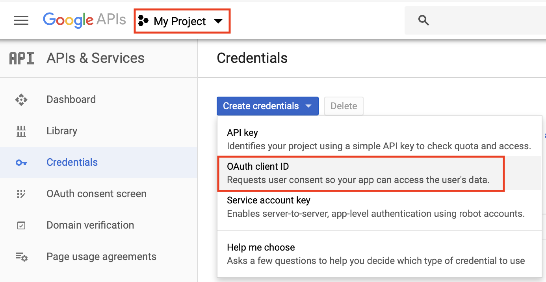
Task: Click the APIs & Services heading
Action: tap(96, 58)
